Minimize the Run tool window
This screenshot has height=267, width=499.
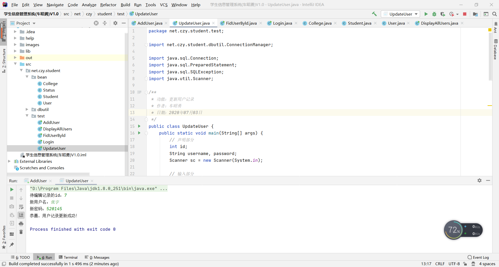(x=488, y=180)
